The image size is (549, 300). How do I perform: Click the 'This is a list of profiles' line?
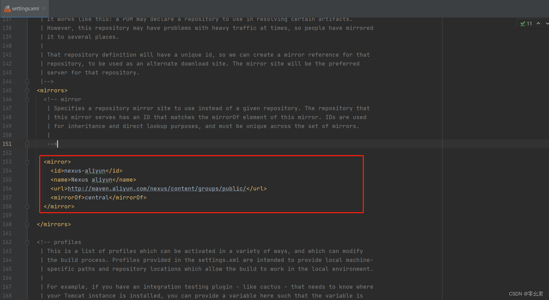pos(205,251)
